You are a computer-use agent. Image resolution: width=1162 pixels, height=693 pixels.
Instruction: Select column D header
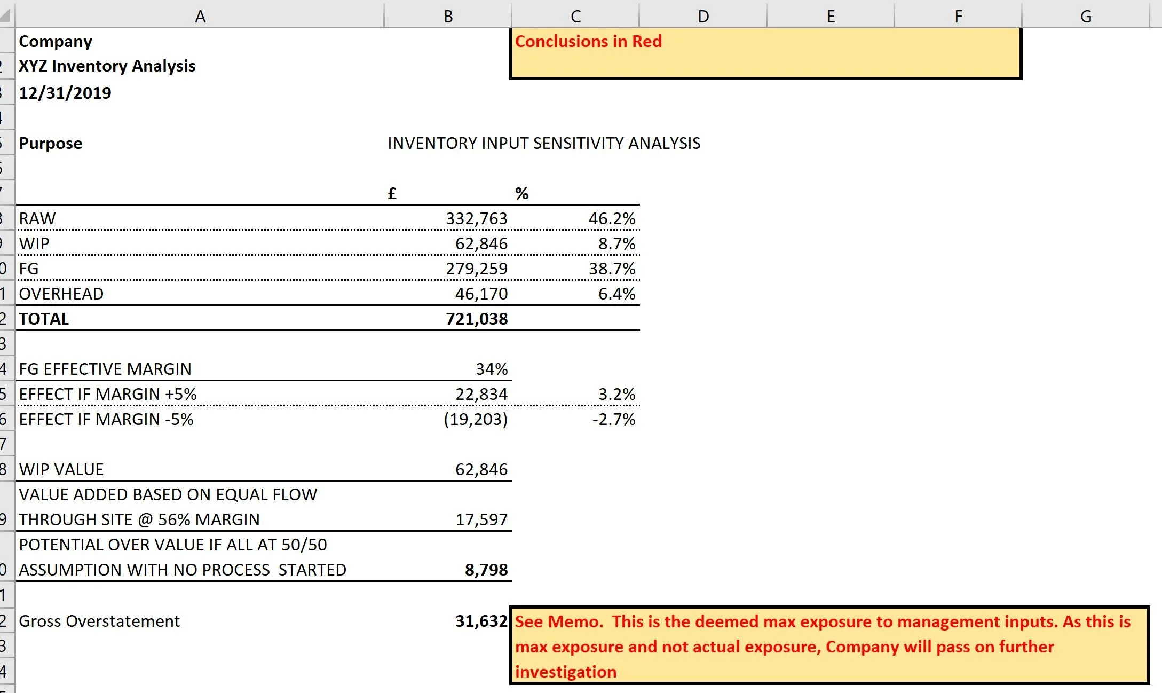(703, 16)
